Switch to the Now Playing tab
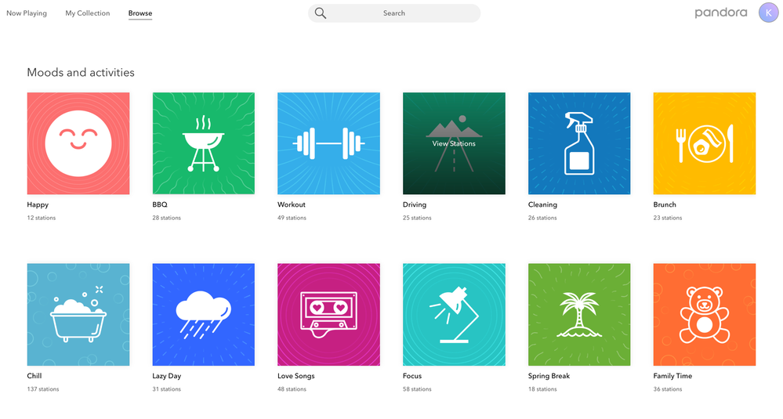This screenshot has height=419, width=783. (27, 13)
